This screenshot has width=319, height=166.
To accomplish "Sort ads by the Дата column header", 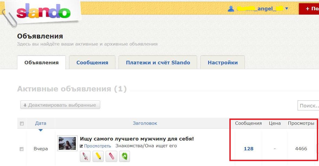I will (x=41, y=123).
